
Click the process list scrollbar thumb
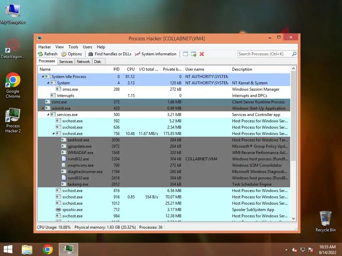(293, 116)
